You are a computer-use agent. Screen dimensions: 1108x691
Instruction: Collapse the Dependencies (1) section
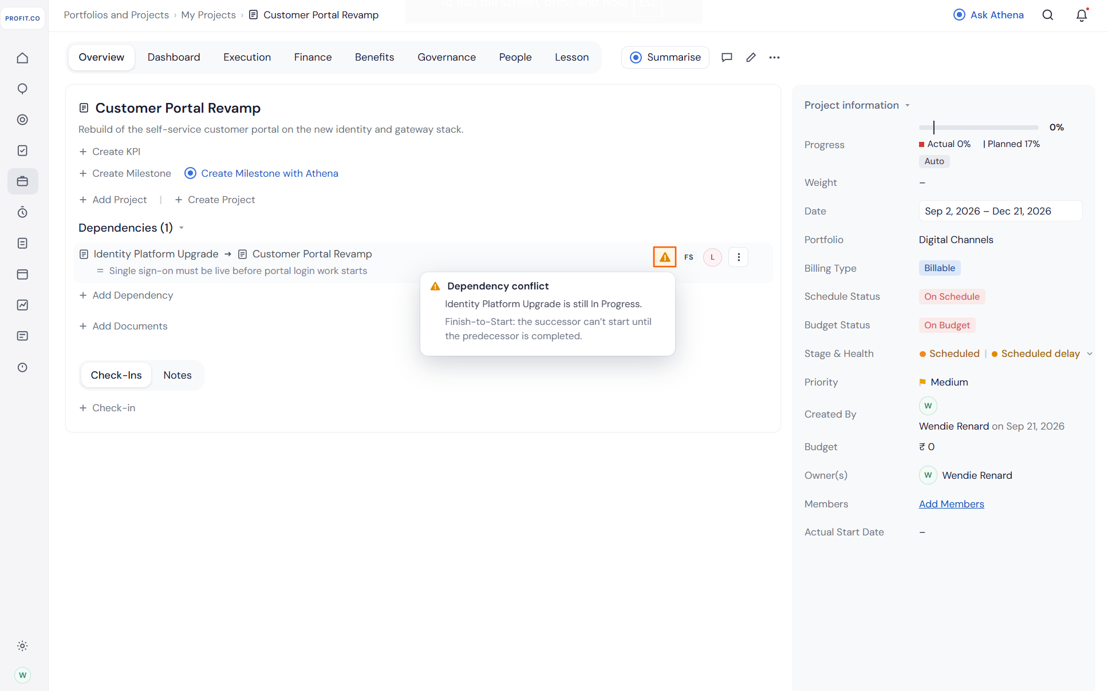tap(182, 228)
